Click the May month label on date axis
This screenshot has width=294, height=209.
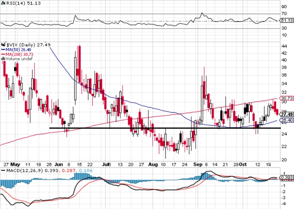click(x=15, y=164)
